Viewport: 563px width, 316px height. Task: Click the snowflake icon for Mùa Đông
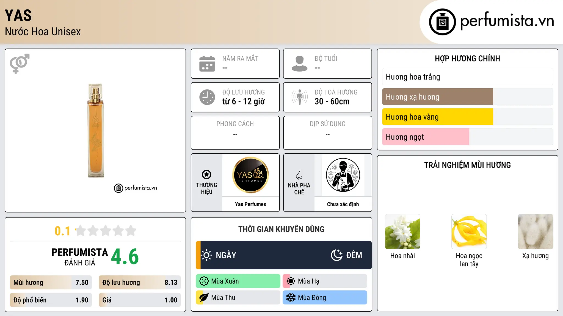291,298
